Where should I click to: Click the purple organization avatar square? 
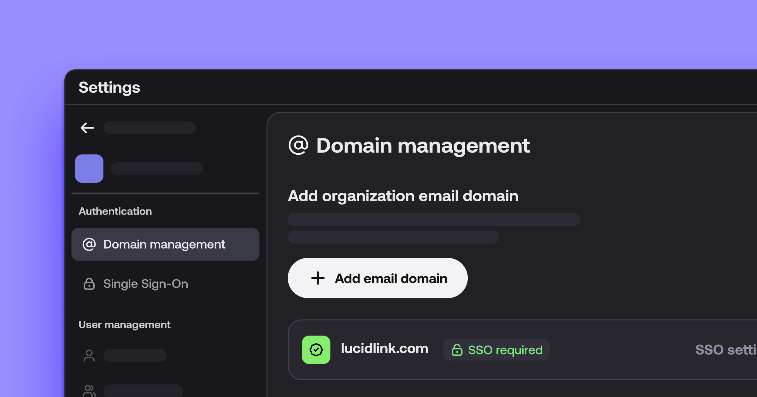point(89,169)
